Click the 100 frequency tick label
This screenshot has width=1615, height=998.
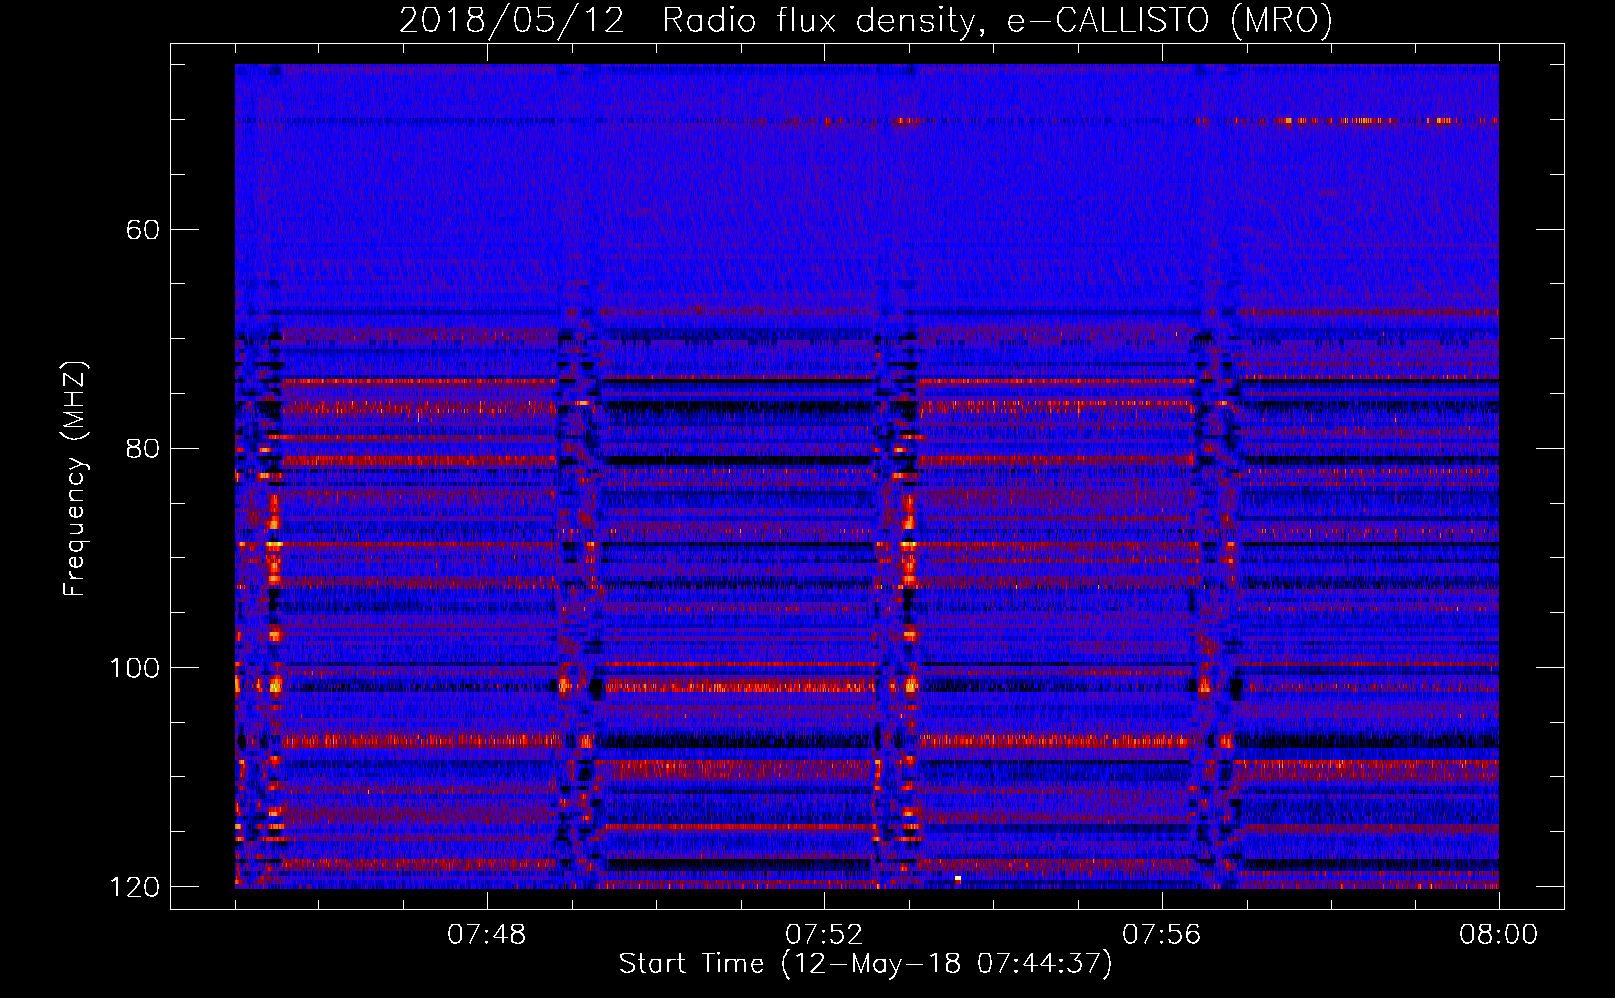pyautogui.click(x=135, y=668)
